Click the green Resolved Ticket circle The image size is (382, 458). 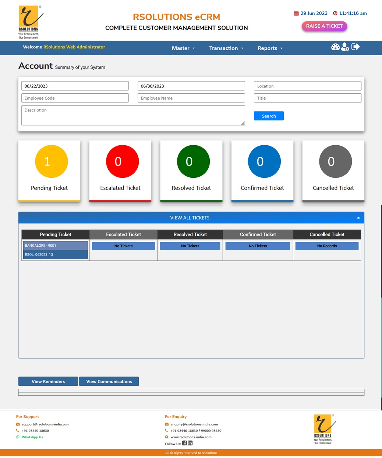pyautogui.click(x=193, y=162)
